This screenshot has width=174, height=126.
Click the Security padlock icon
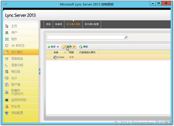pos(7,106)
